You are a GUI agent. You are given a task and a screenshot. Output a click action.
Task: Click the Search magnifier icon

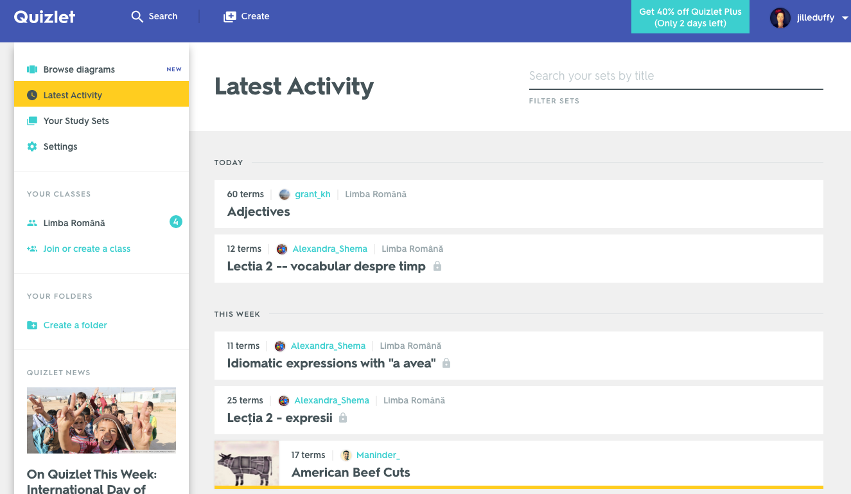click(x=137, y=17)
